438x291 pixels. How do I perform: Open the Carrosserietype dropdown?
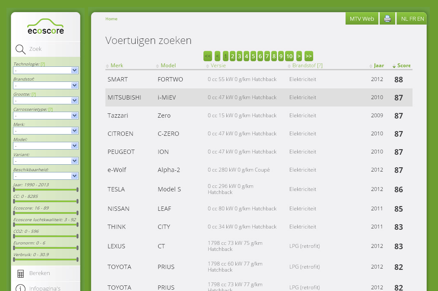coord(45,116)
